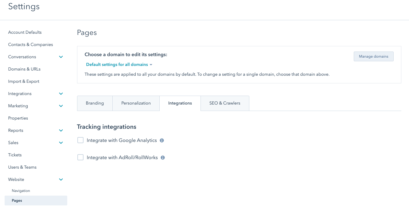409x214 pixels.
Task: Go to Domains & URLs settings
Action: [24, 69]
